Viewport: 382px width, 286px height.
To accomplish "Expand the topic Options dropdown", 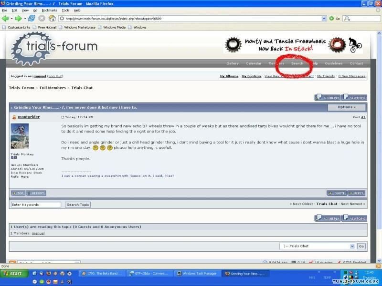I will coord(347,107).
